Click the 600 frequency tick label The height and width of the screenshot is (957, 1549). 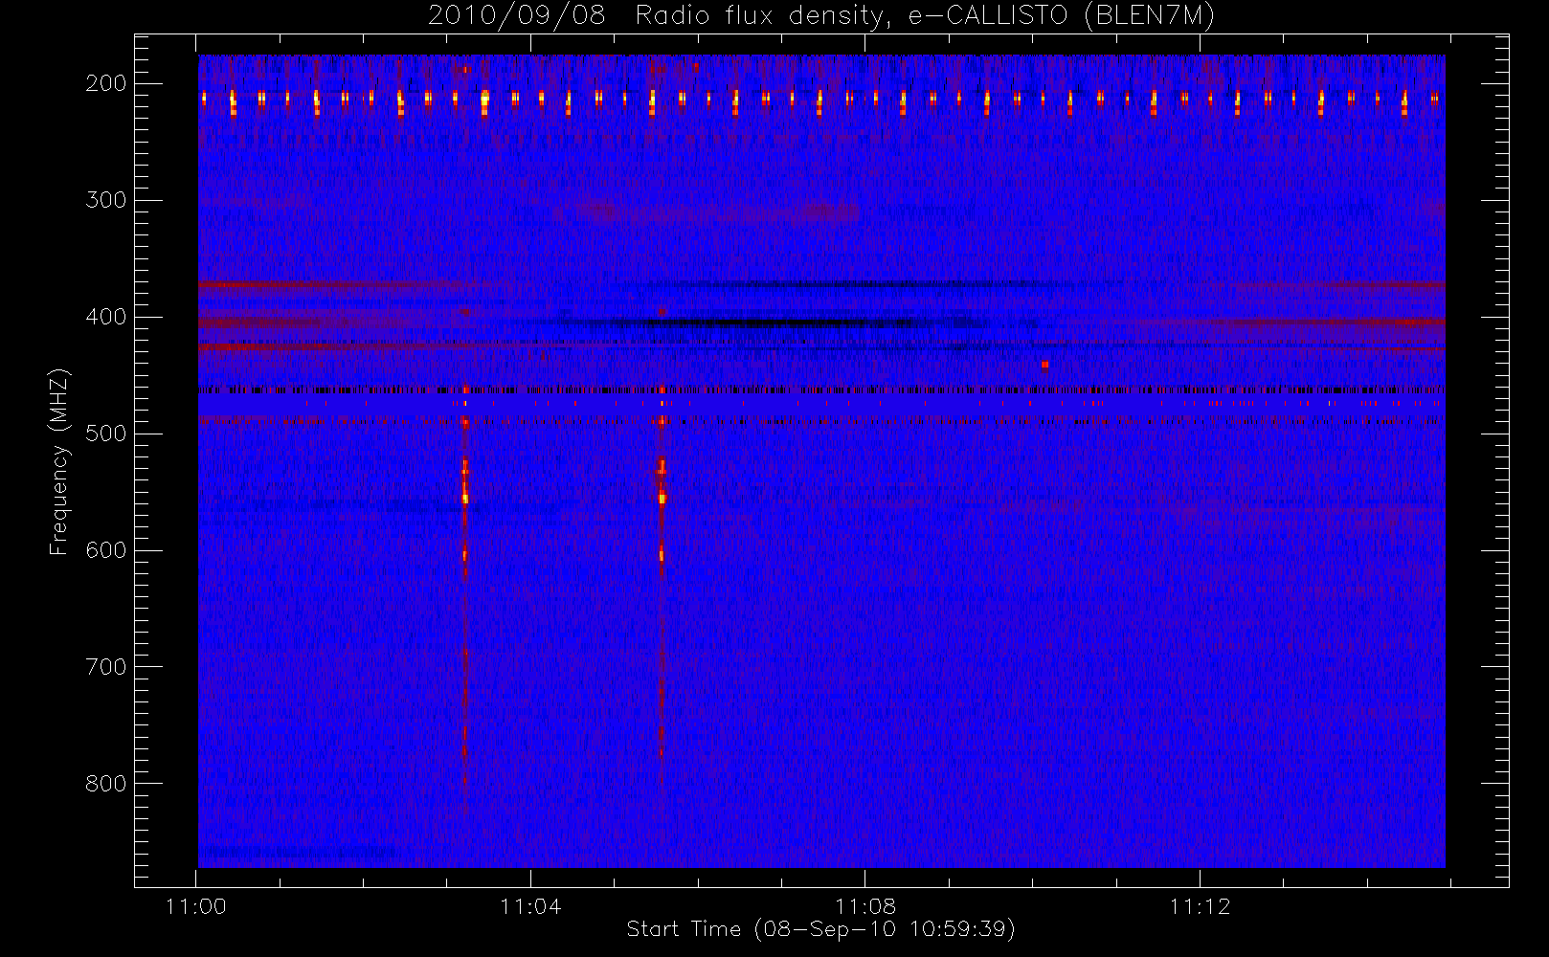[106, 550]
